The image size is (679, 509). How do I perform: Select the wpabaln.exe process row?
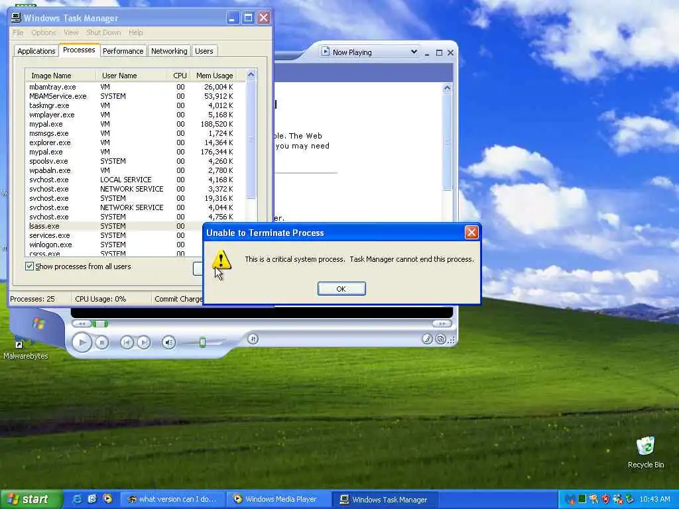pyautogui.click(x=132, y=170)
